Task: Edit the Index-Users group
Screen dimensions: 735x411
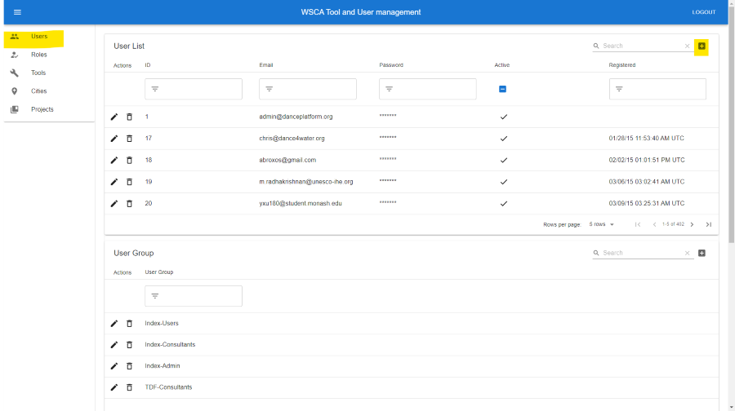Action: click(x=114, y=323)
